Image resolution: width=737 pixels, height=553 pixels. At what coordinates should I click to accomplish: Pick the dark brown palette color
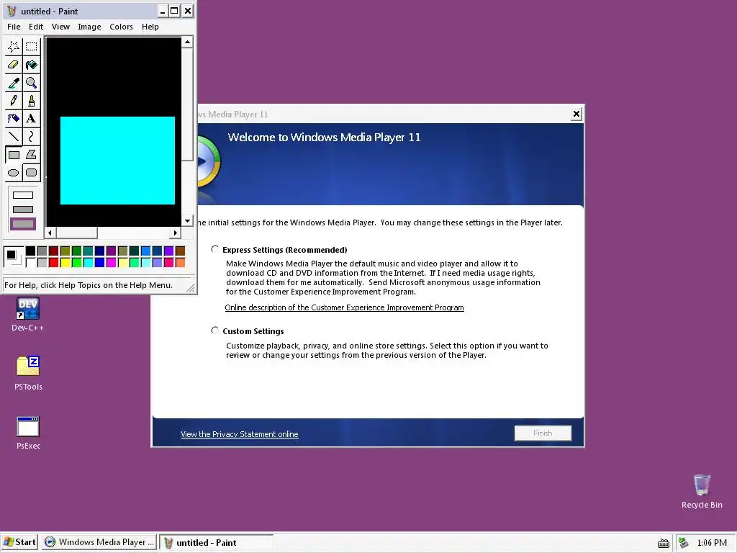pyautogui.click(x=180, y=251)
